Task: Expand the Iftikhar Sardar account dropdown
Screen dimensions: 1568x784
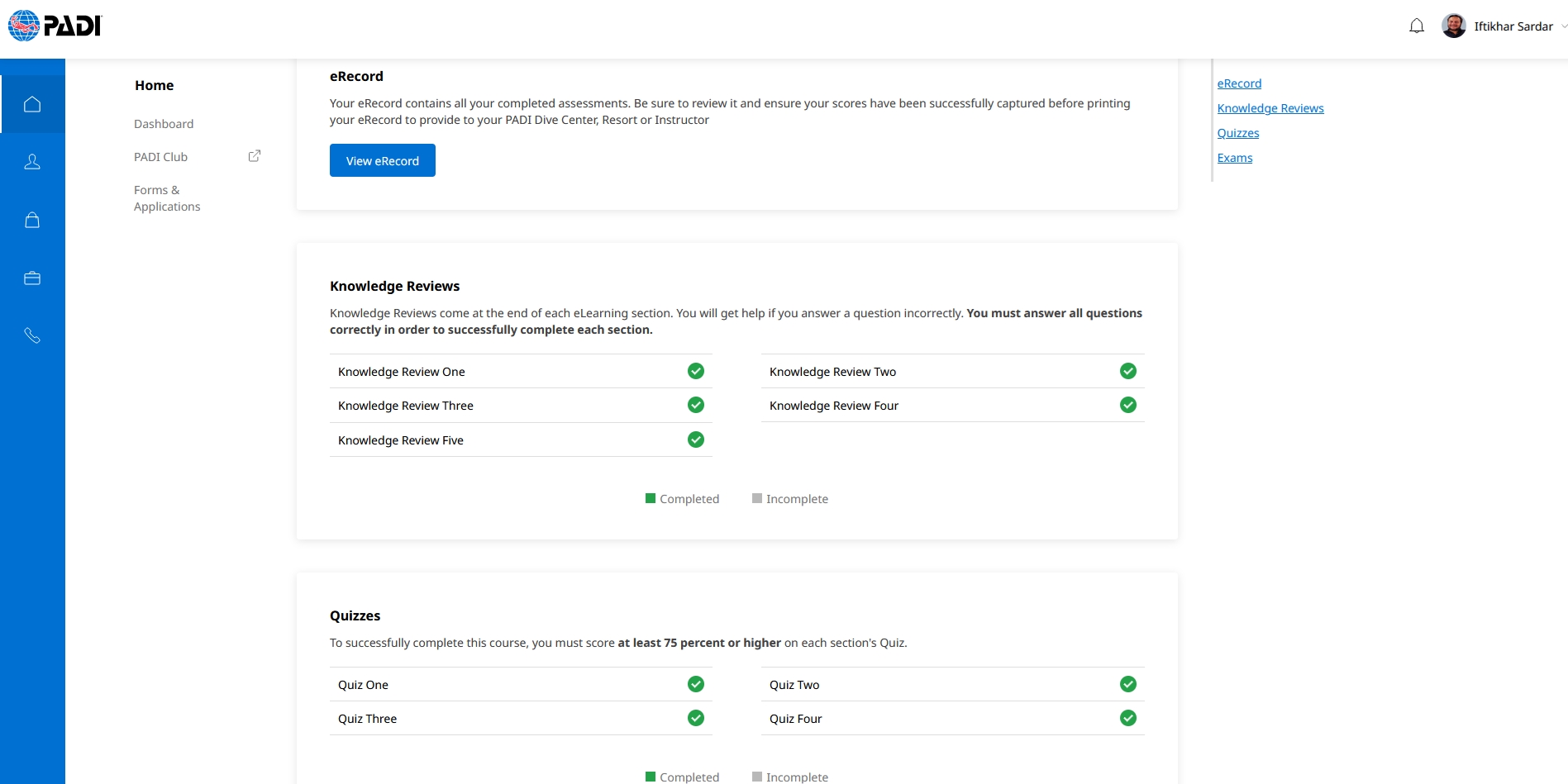Action: pos(1564,26)
